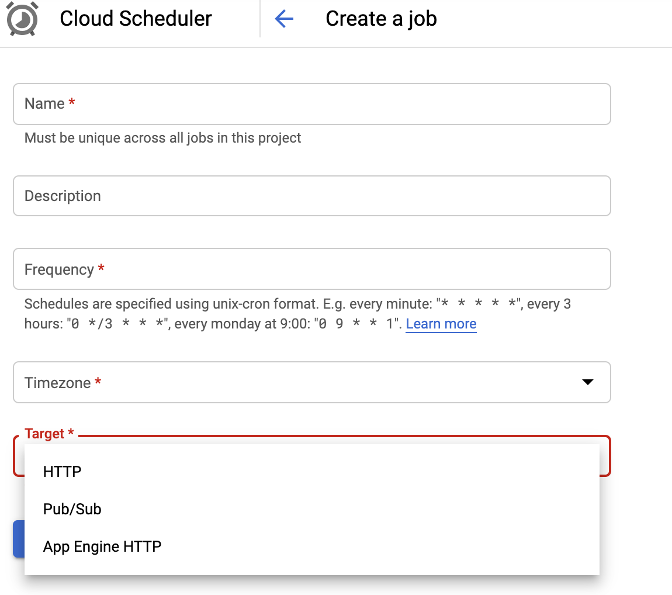Click the Create a job heading
This screenshot has height=595, width=672.
click(381, 19)
